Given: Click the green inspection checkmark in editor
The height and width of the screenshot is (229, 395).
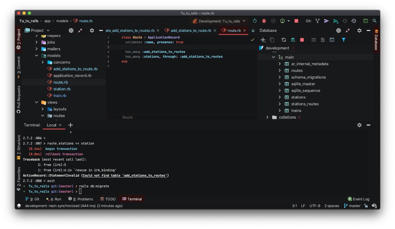Looking at the screenshot, I should coord(252,40).
